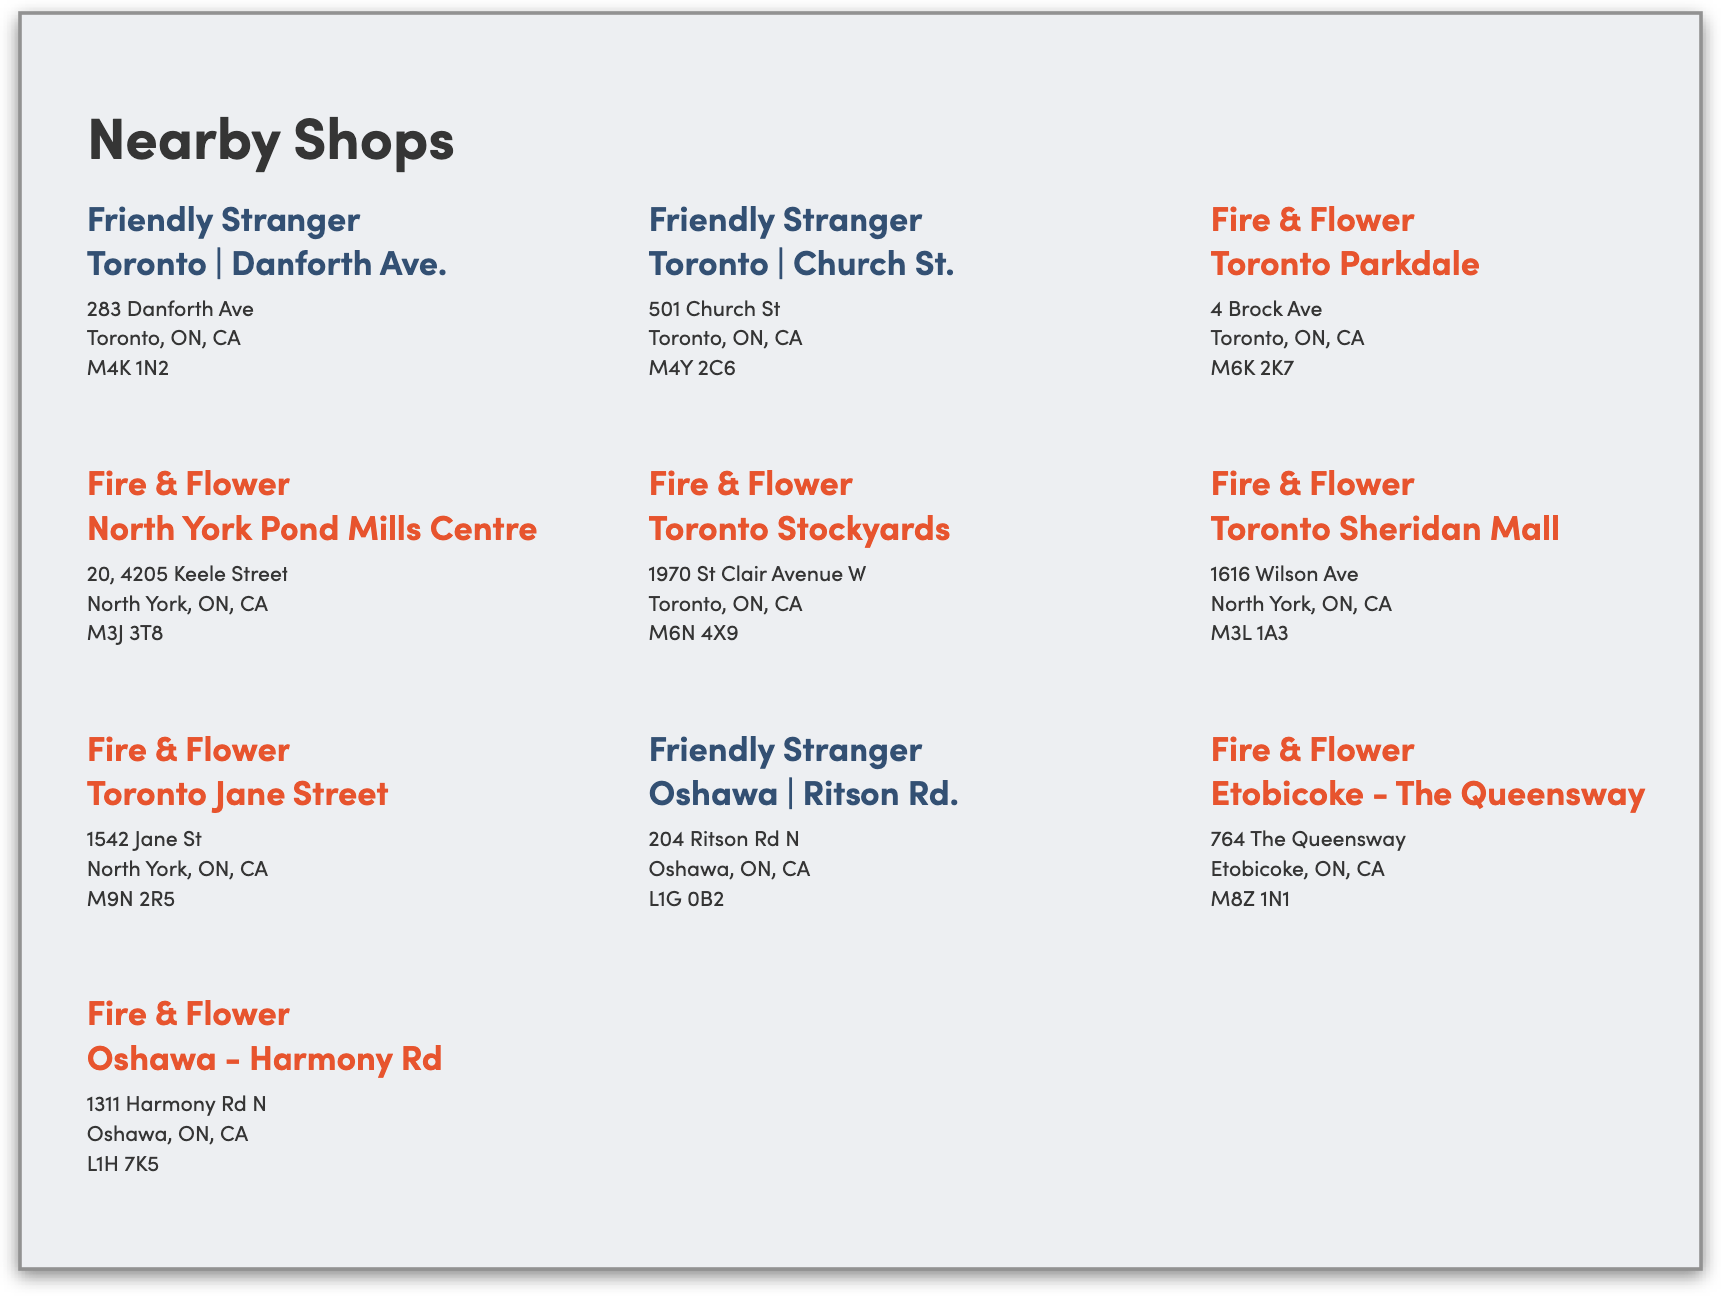
Task: Click postal code M9N 2R5
Action: click(131, 899)
